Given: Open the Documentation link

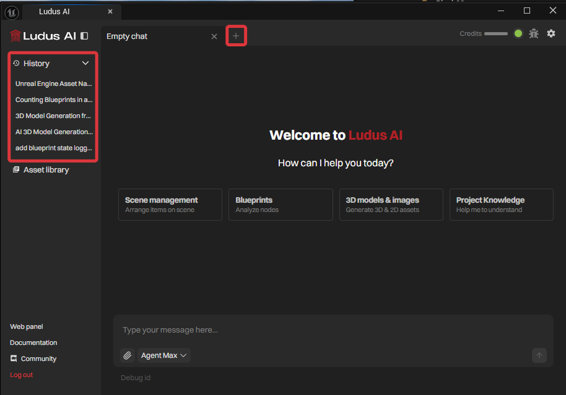Looking at the screenshot, I should point(33,342).
